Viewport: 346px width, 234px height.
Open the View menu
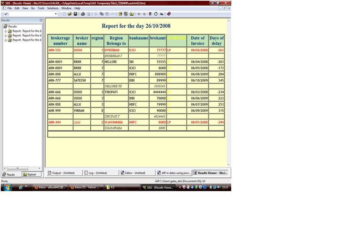25,8
